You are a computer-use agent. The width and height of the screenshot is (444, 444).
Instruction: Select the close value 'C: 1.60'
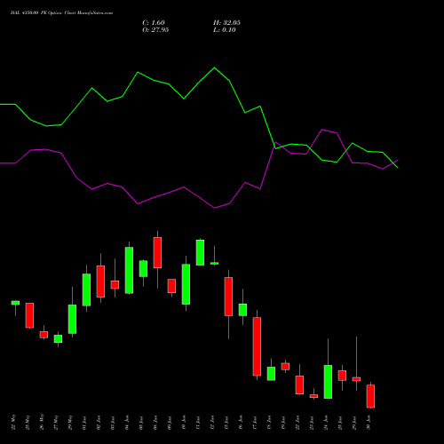(x=154, y=22)
